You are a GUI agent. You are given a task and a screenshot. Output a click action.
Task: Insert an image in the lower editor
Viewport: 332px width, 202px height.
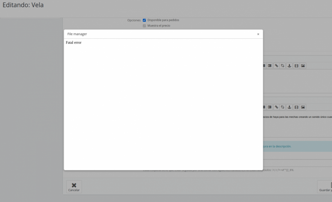point(303,107)
